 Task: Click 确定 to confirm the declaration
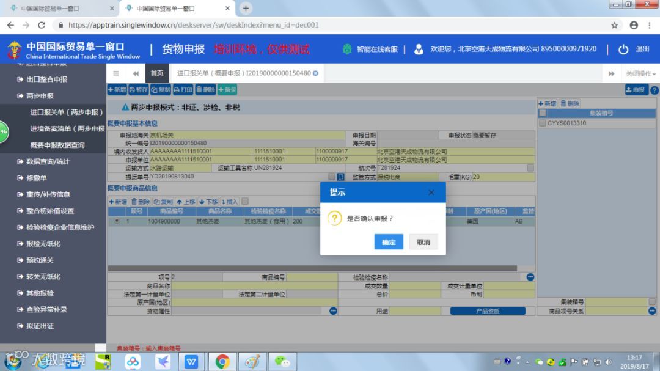click(389, 242)
